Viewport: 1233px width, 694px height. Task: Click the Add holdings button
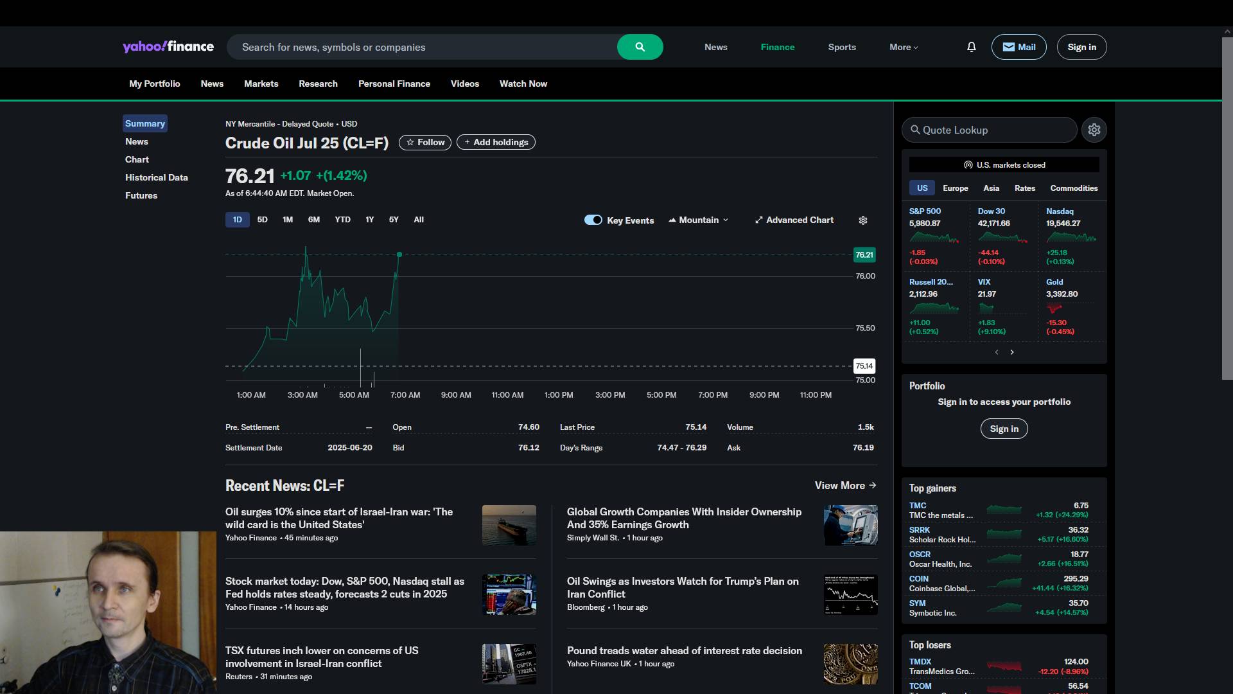496,143
